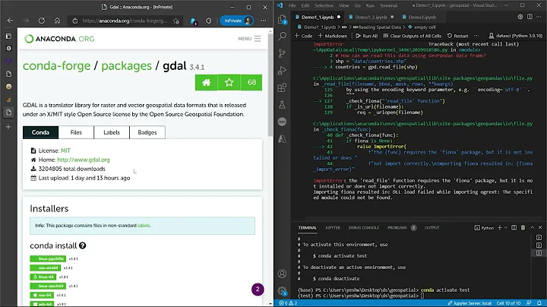Click the Jupyter Server: local status

470,303
